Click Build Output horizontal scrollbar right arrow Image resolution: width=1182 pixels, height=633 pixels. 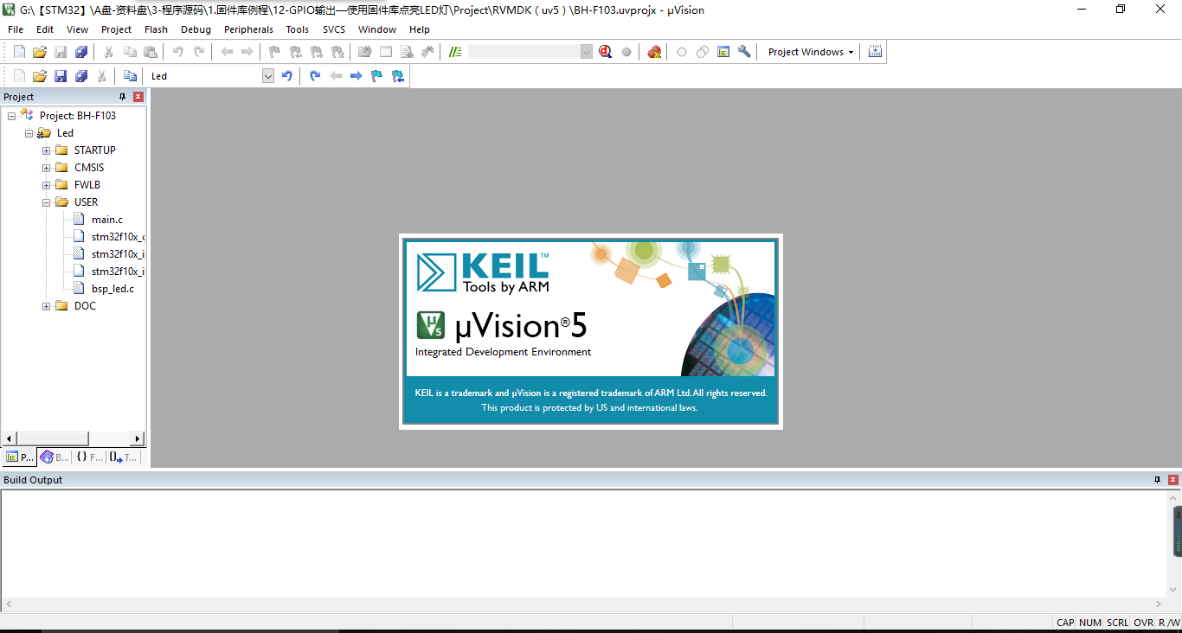1160,604
